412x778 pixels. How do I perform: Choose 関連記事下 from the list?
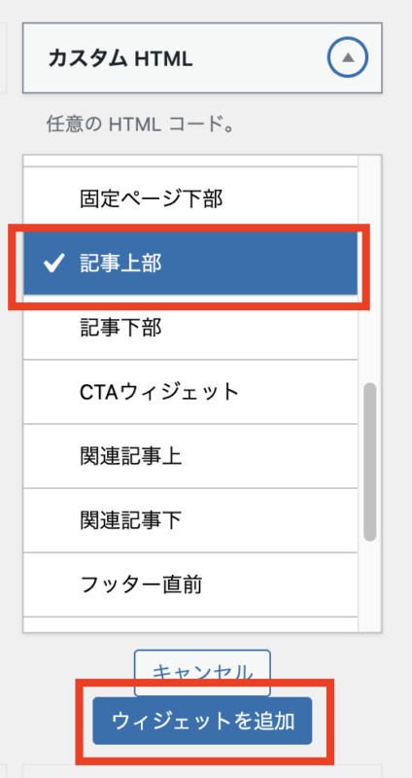coord(190,520)
